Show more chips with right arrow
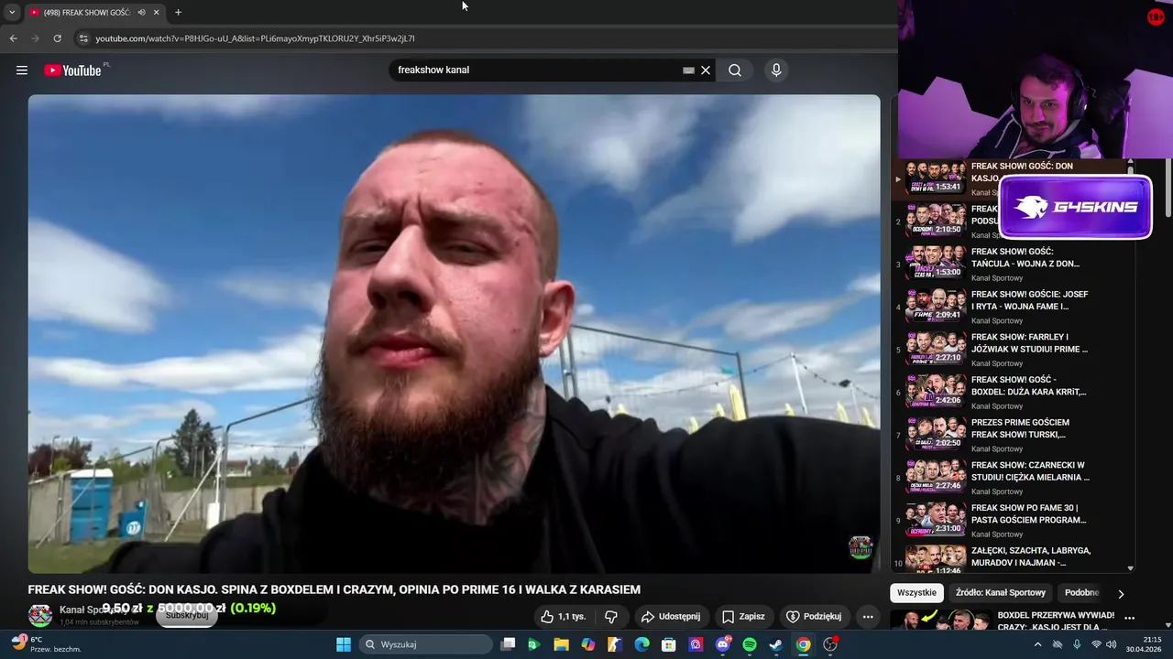 coord(1121,594)
